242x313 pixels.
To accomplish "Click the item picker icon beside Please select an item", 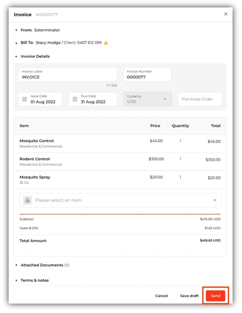I will 28,200.
